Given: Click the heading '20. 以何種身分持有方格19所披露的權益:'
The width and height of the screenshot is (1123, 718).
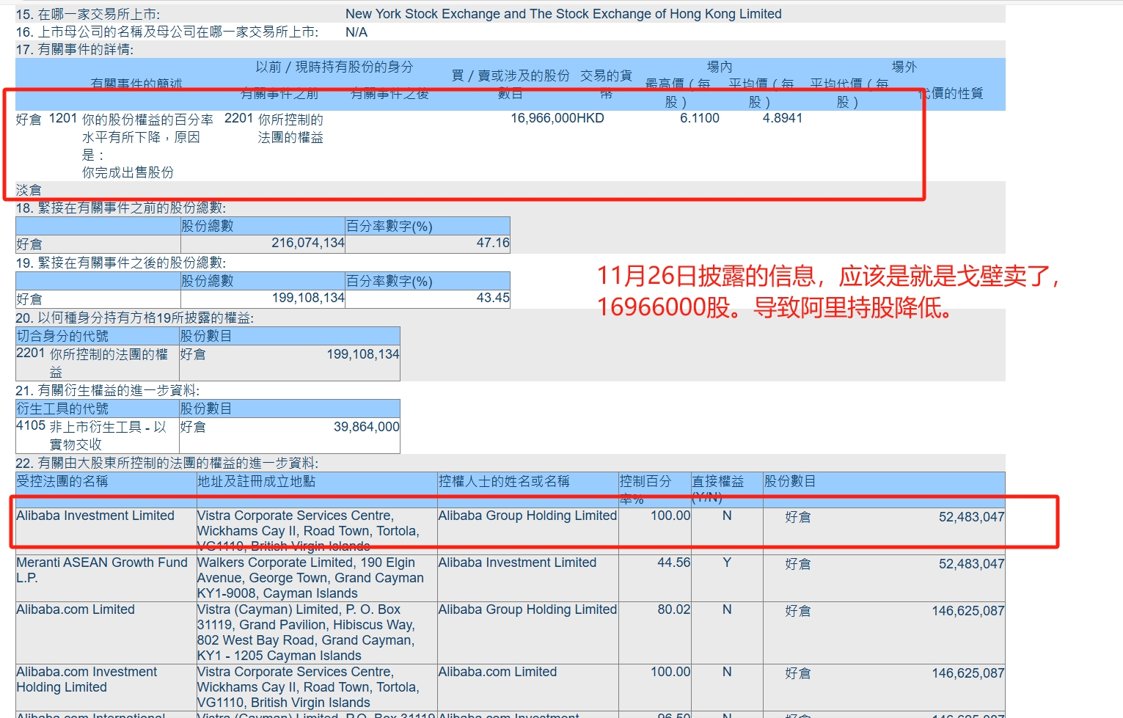Looking at the screenshot, I should click(x=135, y=318).
